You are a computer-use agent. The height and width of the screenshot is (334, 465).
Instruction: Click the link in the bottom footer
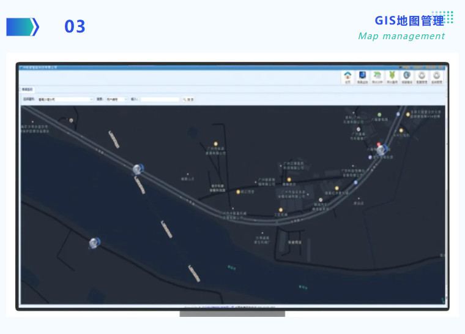click(217, 306)
